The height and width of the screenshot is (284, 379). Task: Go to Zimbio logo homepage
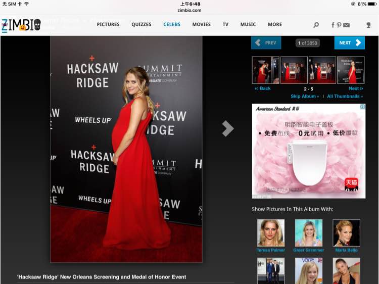click(21, 25)
